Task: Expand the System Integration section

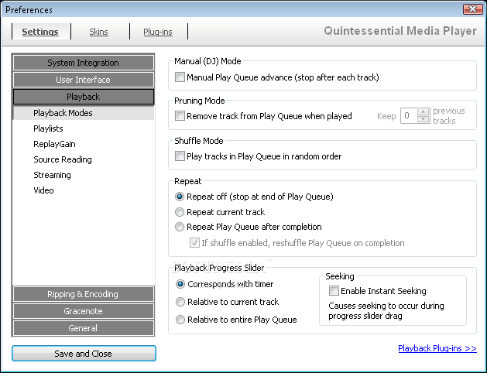Action: (x=84, y=63)
